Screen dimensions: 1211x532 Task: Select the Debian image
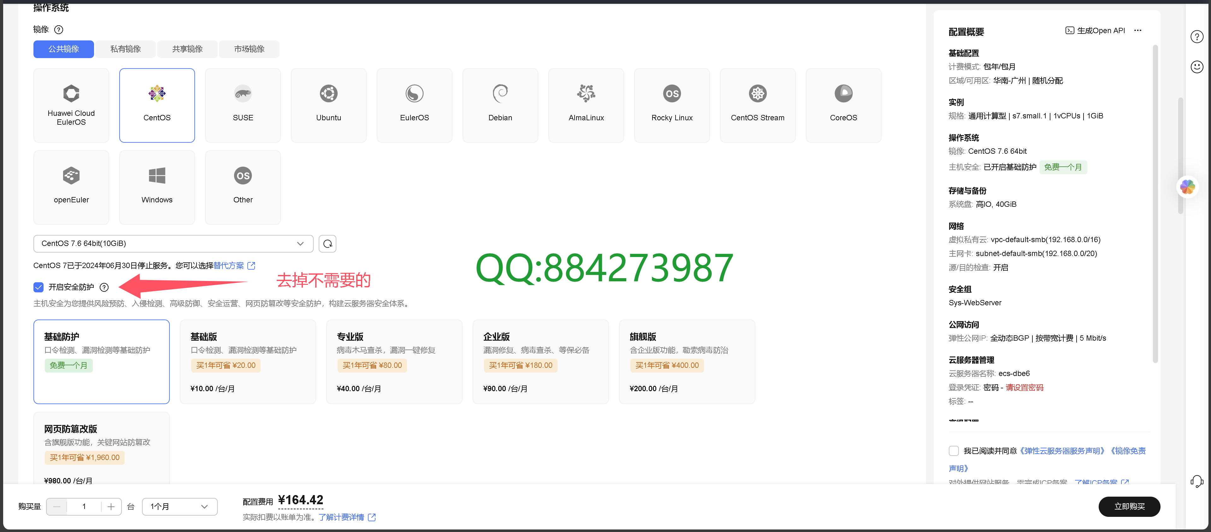[x=500, y=105]
